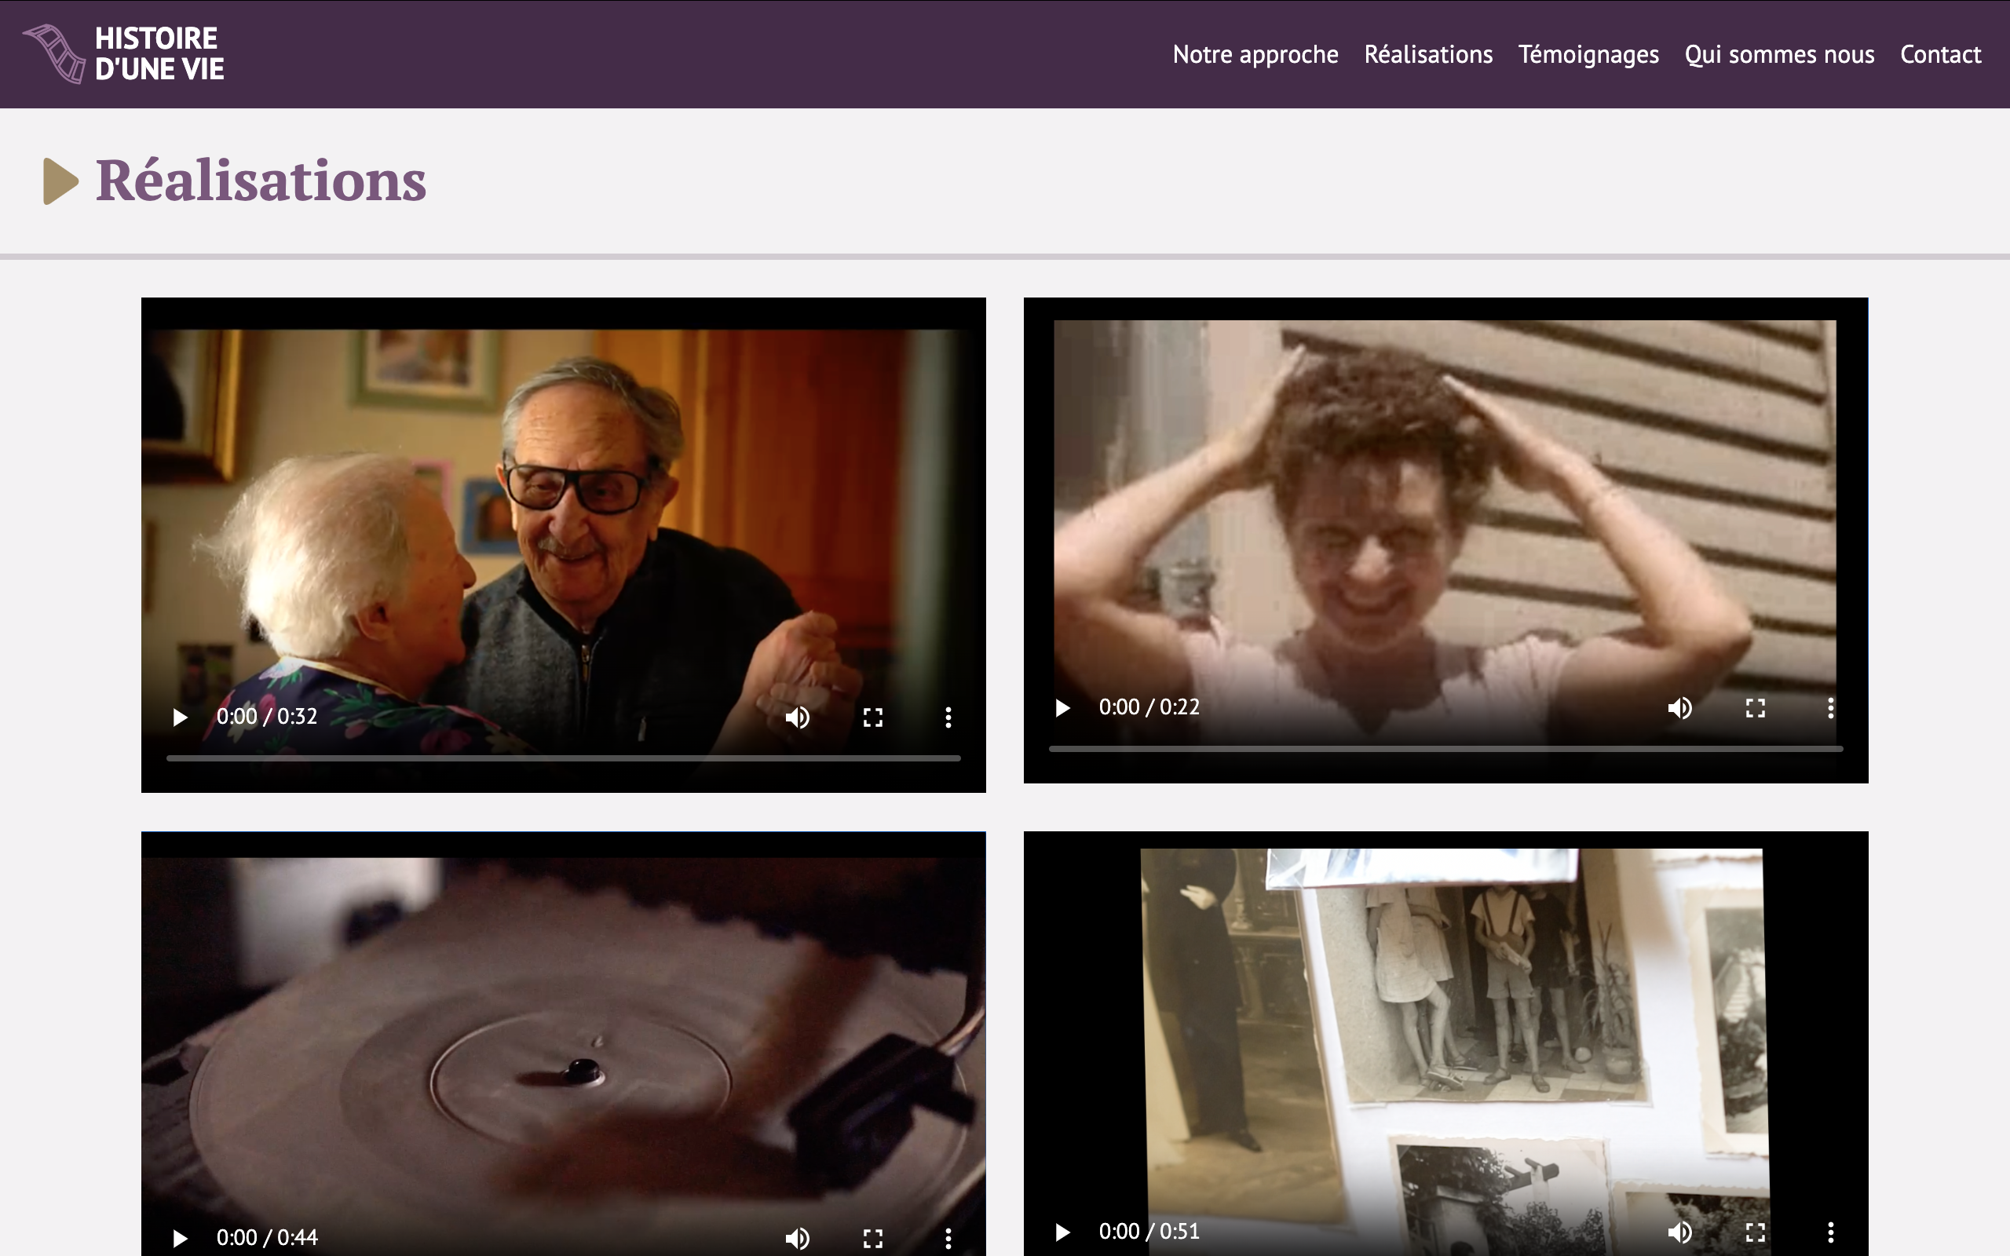This screenshot has height=1256, width=2010.
Task: Open more options on the 0:32 video
Action: (x=948, y=717)
